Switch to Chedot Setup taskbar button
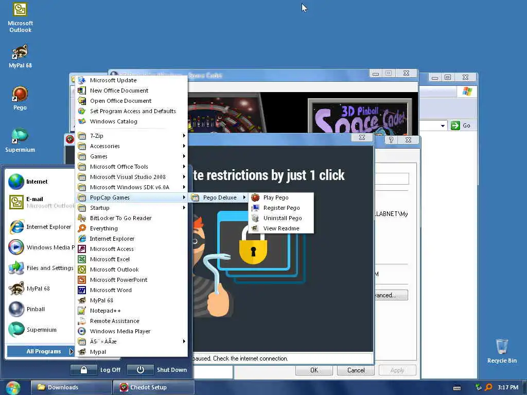This screenshot has width=527, height=395. point(153,387)
